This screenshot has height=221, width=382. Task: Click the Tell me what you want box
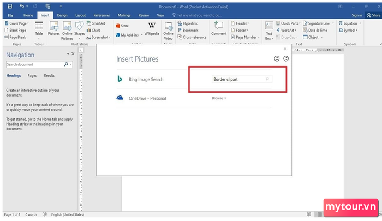coord(198,15)
